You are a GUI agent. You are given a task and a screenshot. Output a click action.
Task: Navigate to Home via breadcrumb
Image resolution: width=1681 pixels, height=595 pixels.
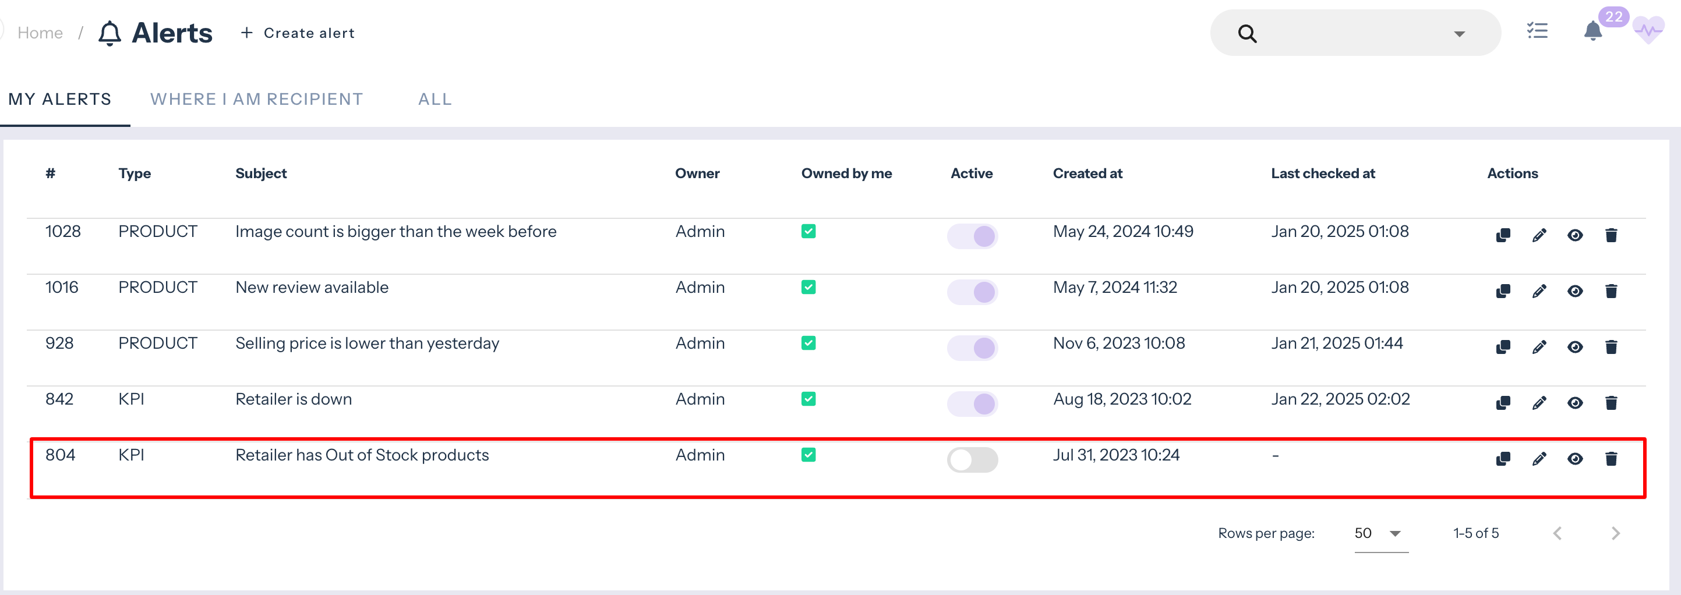coord(40,33)
